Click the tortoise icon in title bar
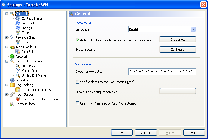This screenshot has width=208, height=139. coord(4,5)
